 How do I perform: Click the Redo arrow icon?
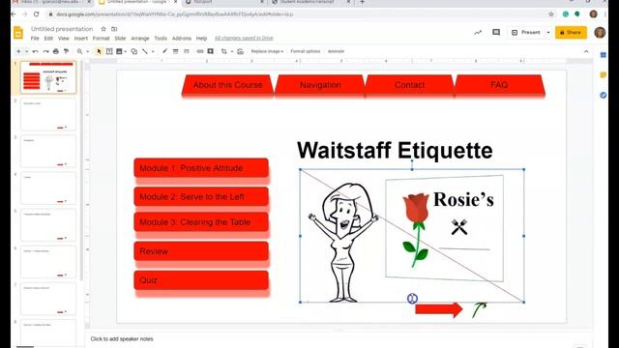45,51
